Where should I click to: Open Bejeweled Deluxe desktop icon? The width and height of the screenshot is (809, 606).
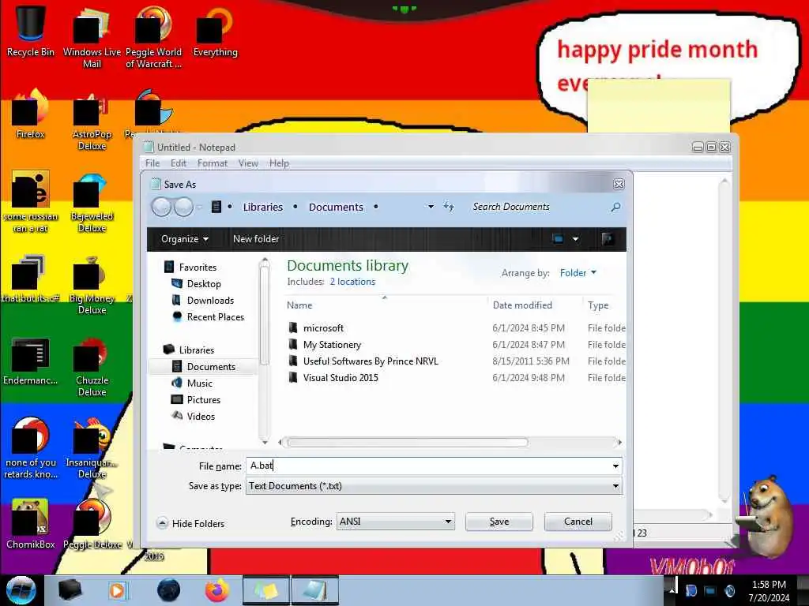point(92,203)
